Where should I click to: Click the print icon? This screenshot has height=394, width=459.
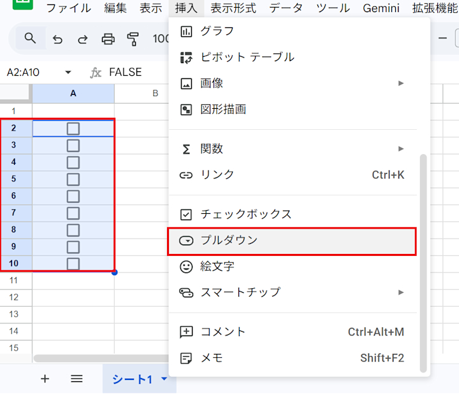pyautogui.click(x=108, y=39)
